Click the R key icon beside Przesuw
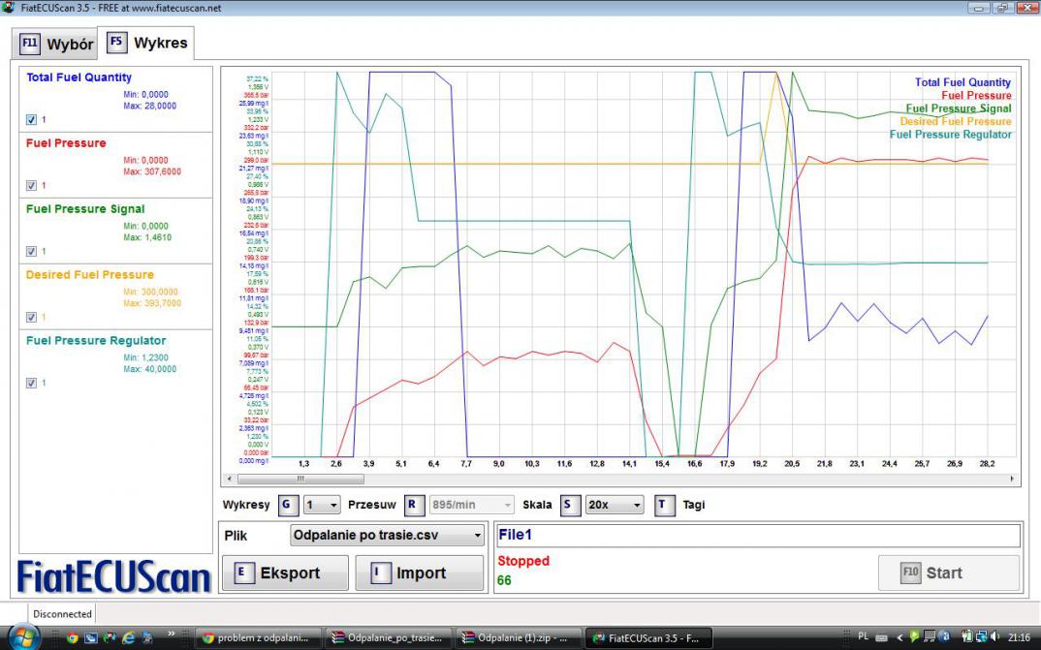Image resolution: width=1041 pixels, height=650 pixels. (412, 505)
